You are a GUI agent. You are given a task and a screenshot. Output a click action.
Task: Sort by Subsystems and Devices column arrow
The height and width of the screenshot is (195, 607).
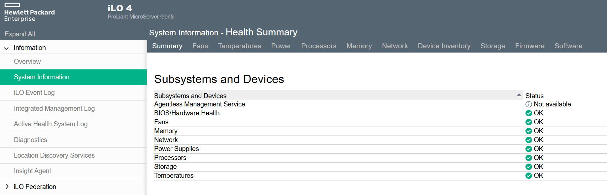click(x=519, y=95)
